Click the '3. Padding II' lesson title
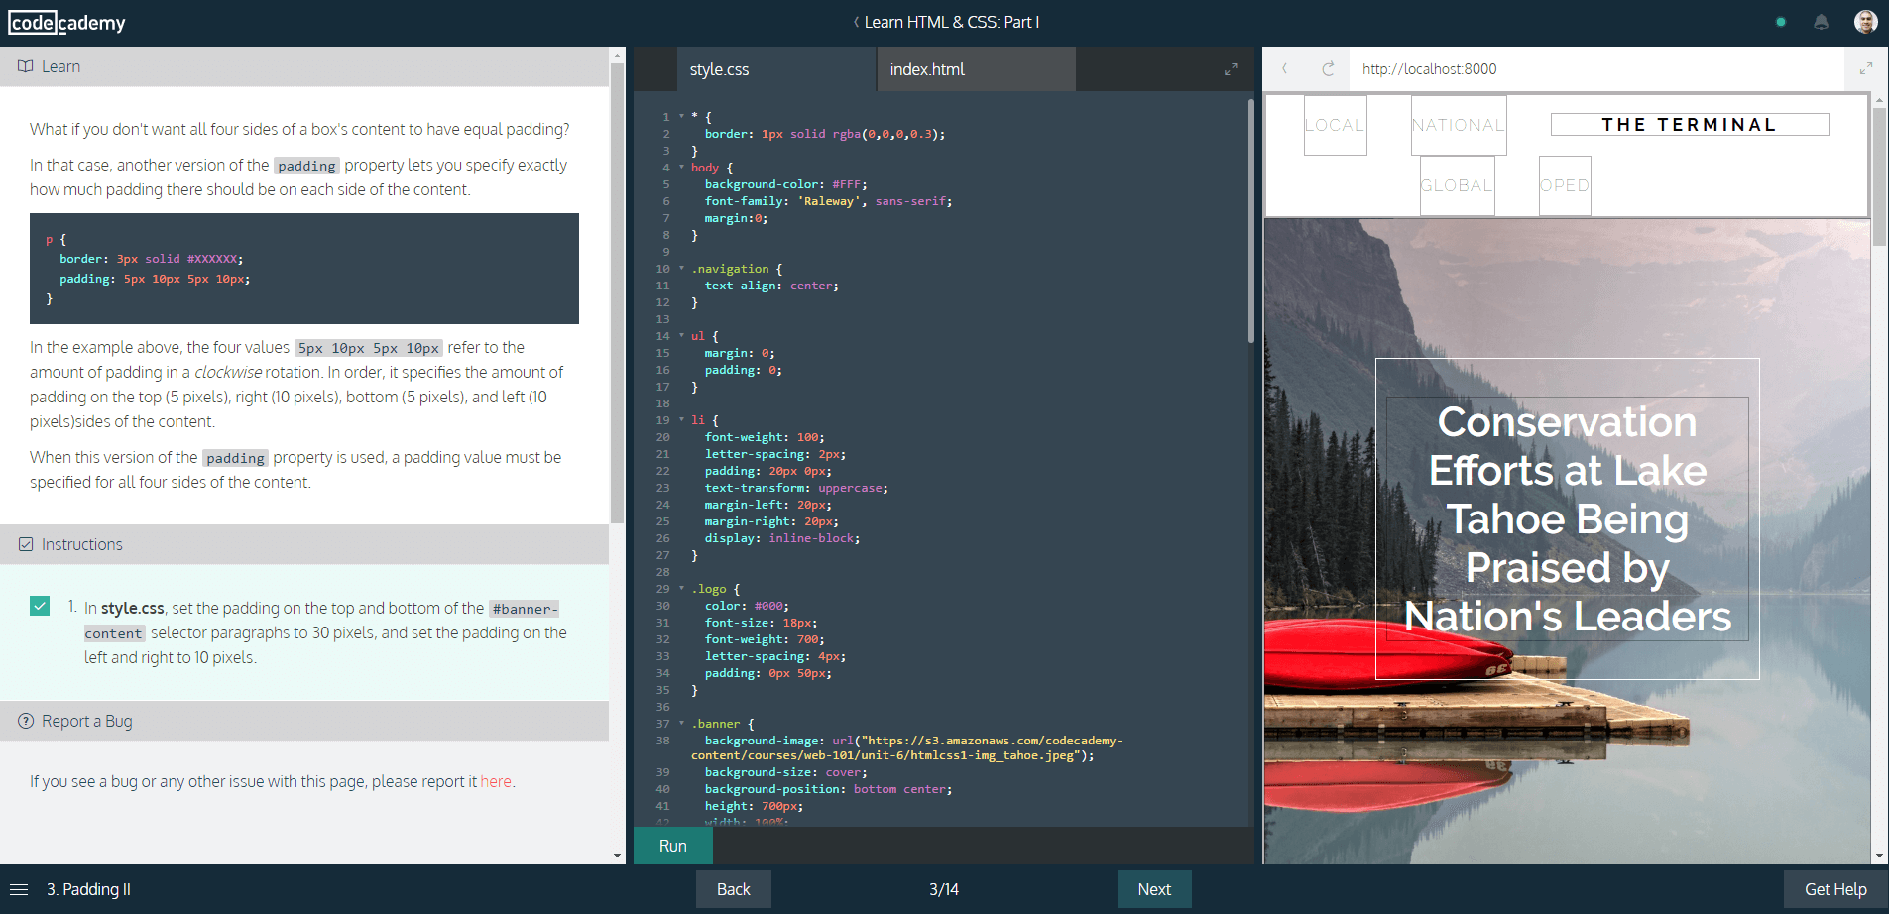Viewport: 1889px width, 914px height. pos(88,889)
